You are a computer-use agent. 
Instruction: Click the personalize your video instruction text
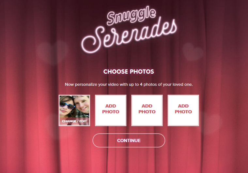pyautogui.click(x=129, y=84)
